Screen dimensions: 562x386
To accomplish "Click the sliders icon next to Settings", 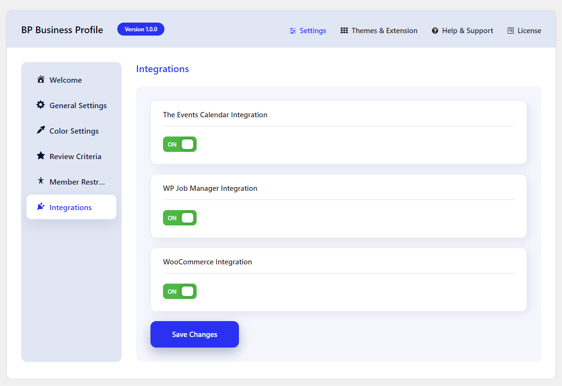I will (x=293, y=31).
